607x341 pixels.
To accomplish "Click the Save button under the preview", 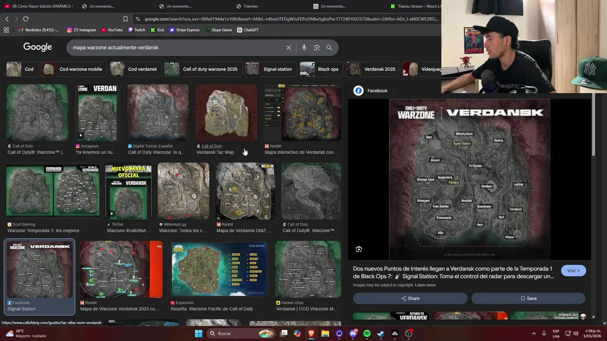I will [528, 298].
